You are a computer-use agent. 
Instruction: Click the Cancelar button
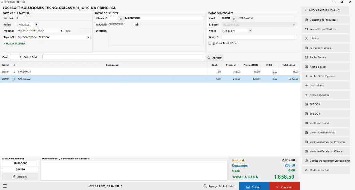coord(284,187)
